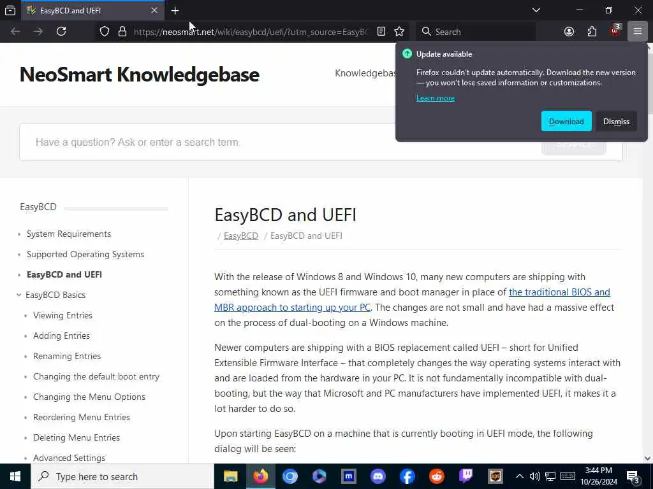The width and height of the screenshot is (653, 489).
Task: Open System Requirements sidebar item
Action: [69, 234]
